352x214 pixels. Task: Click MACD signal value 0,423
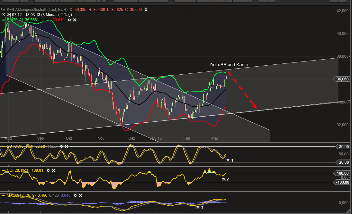54,195
